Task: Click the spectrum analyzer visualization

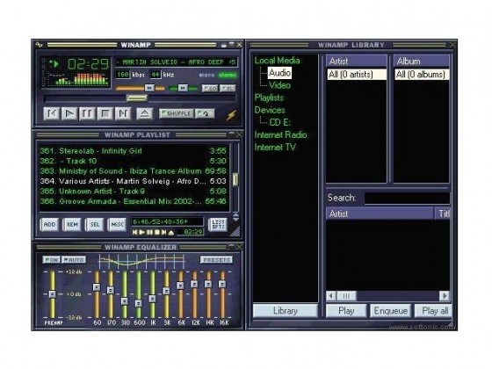Action: tap(82, 79)
